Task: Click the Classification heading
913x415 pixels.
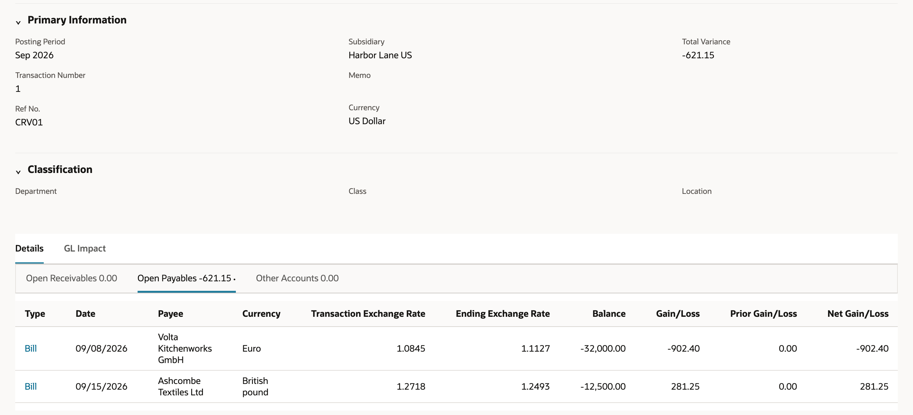Action: click(60, 169)
